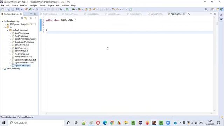
Task: Minimize the editor area
Action: pos(211,14)
